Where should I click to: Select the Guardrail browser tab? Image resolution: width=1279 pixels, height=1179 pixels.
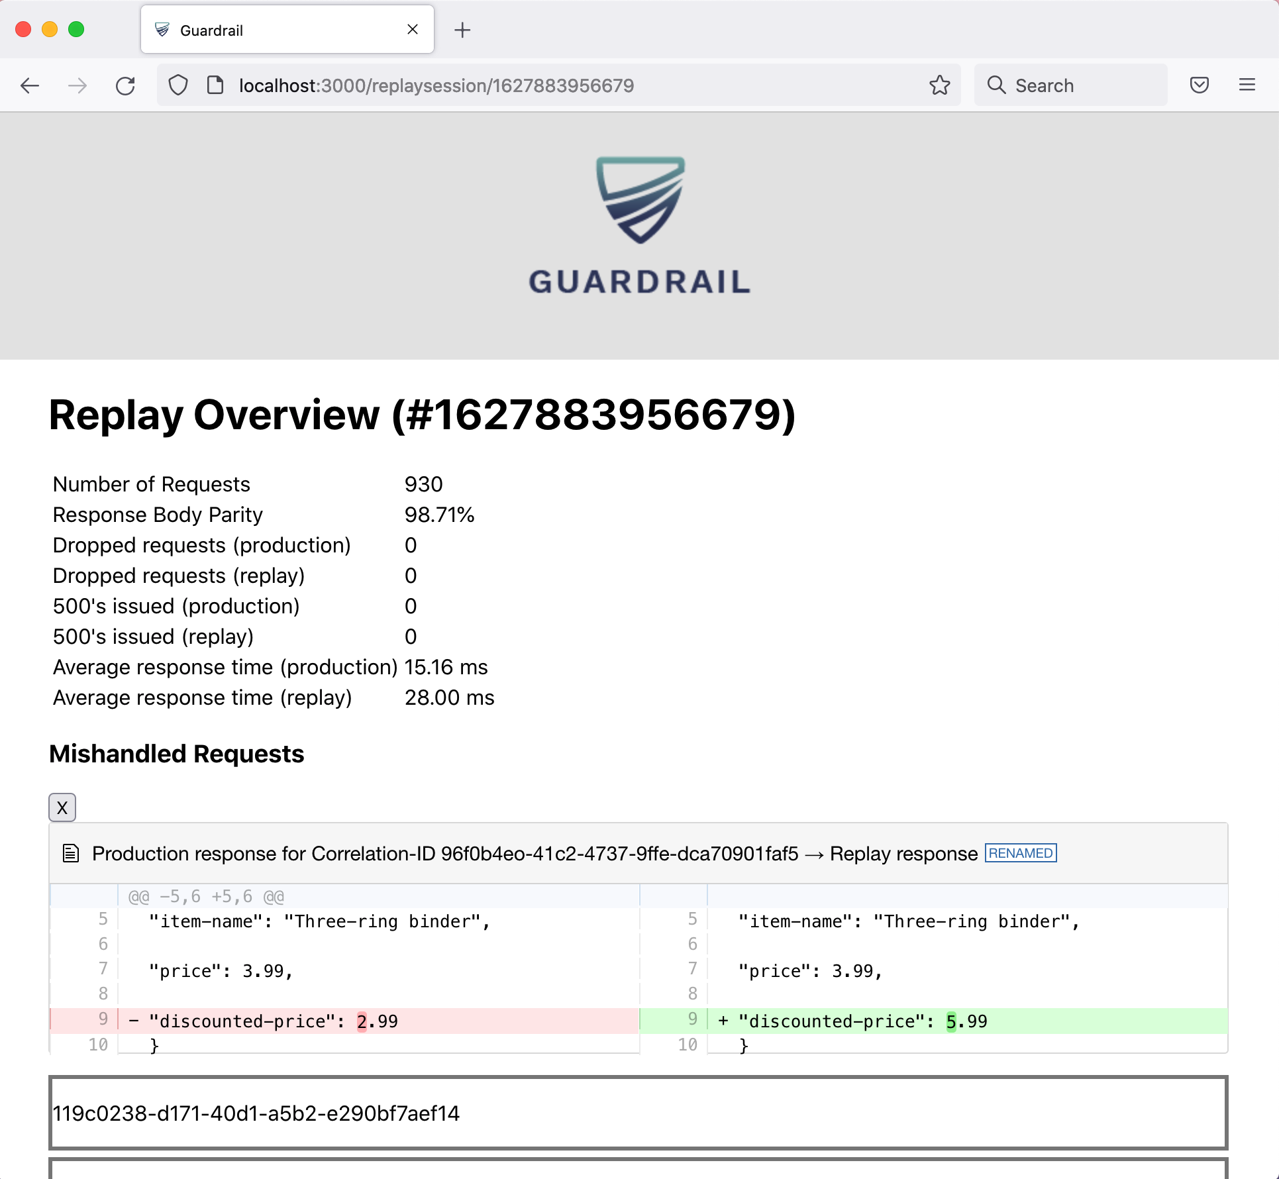click(265, 30)
